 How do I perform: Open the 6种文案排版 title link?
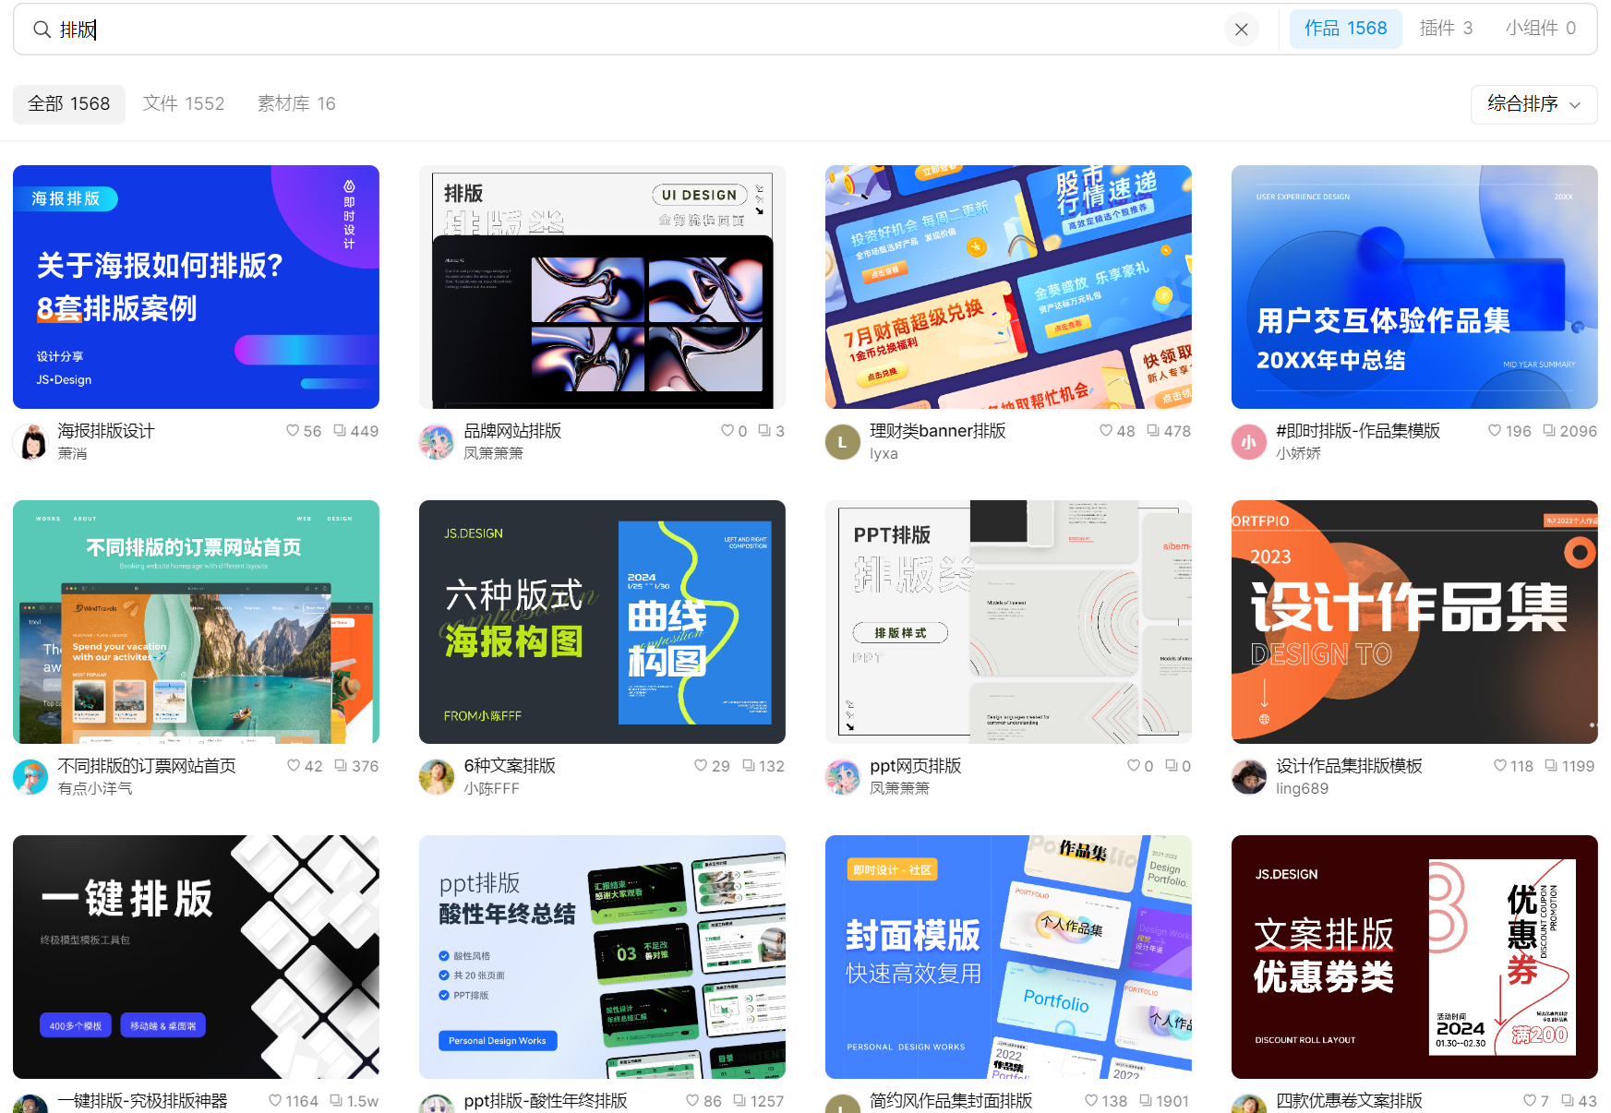click(x=510, y=766)
